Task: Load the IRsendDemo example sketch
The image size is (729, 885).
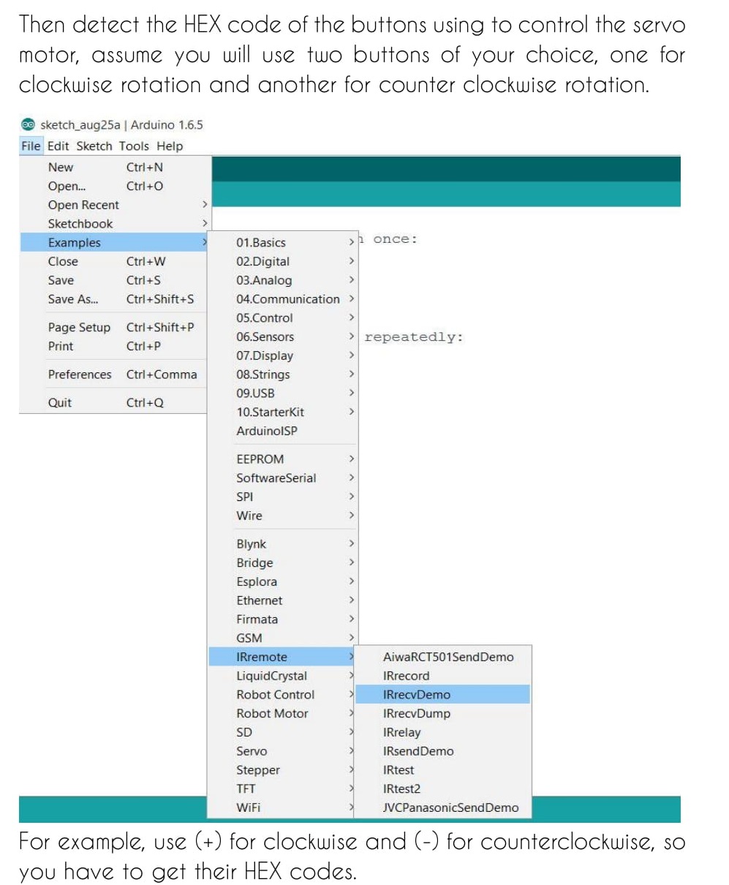Action: click(443, 751)
